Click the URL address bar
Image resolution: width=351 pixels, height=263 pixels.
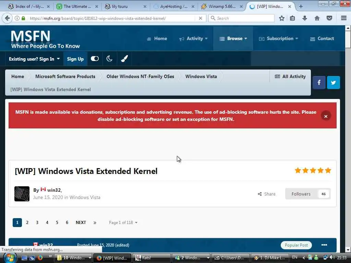tap(112, 18)
